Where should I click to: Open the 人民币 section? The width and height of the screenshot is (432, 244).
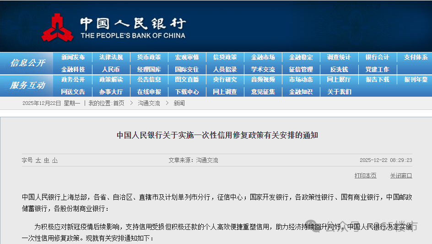pyautogui.click(x=111, y=69)
